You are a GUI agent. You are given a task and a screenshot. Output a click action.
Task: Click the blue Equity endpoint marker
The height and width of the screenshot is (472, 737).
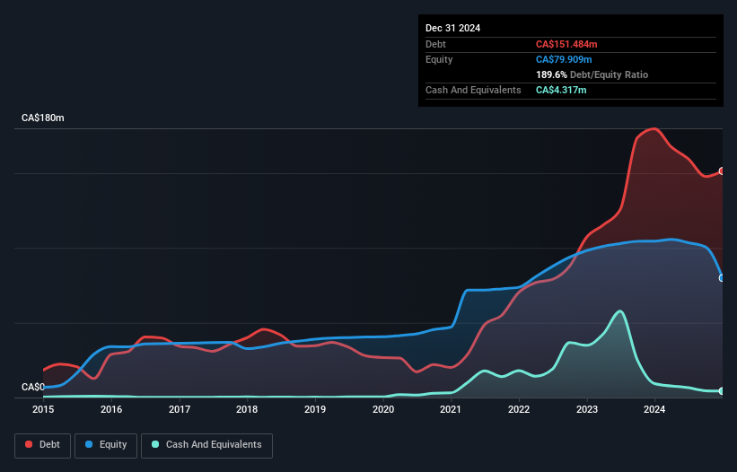(x=722, y=278)
